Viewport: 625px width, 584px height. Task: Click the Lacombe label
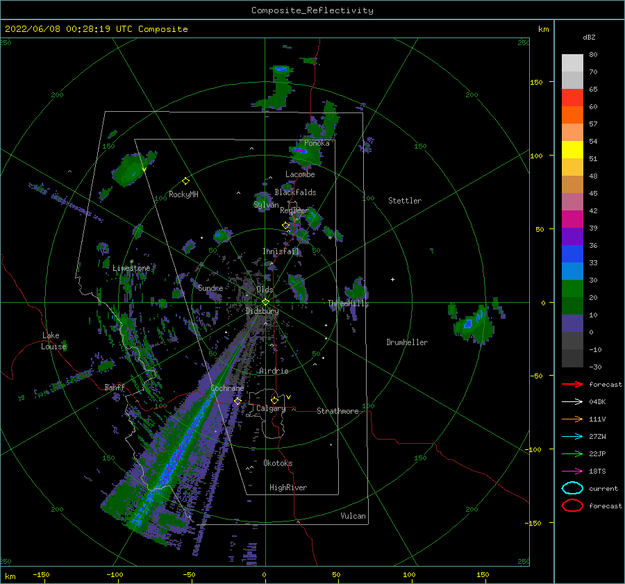click(300, 174)
